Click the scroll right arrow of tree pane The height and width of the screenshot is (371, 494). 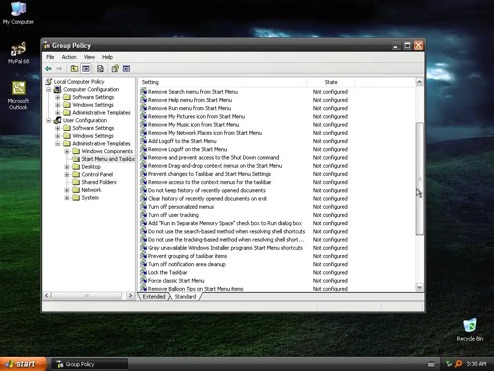click(x=130, y=296)
